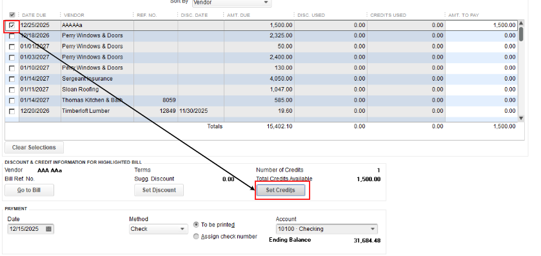Click the Set Discount button

(159, 190)
